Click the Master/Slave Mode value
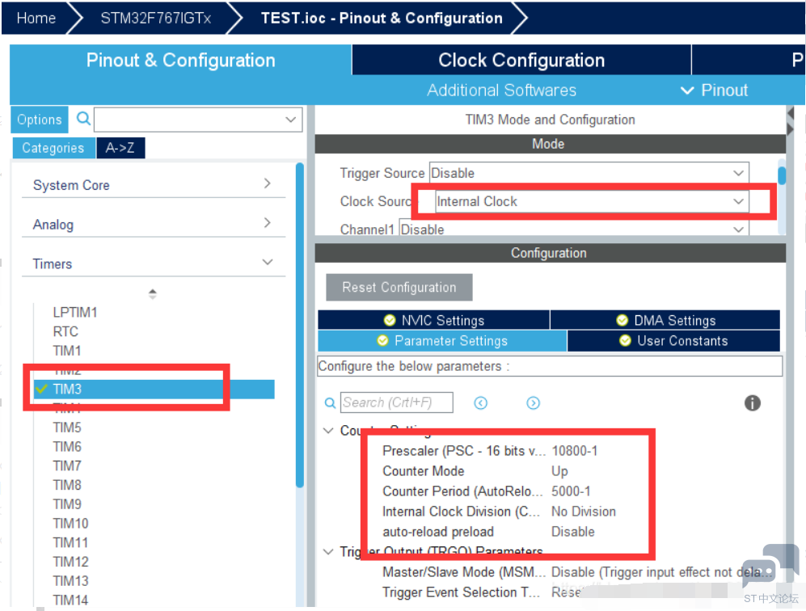The height and width of the screenshot is (611, 806). (660, 572)
